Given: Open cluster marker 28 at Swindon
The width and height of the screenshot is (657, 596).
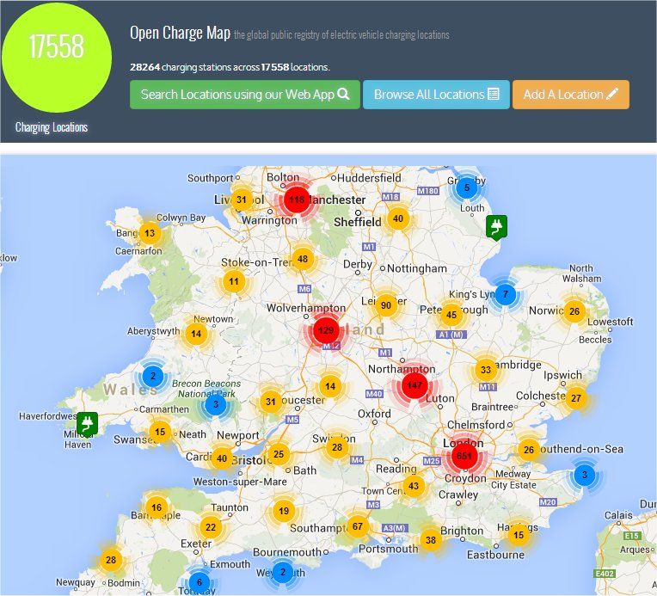Looking at the screenshot, I should point(337,447).
